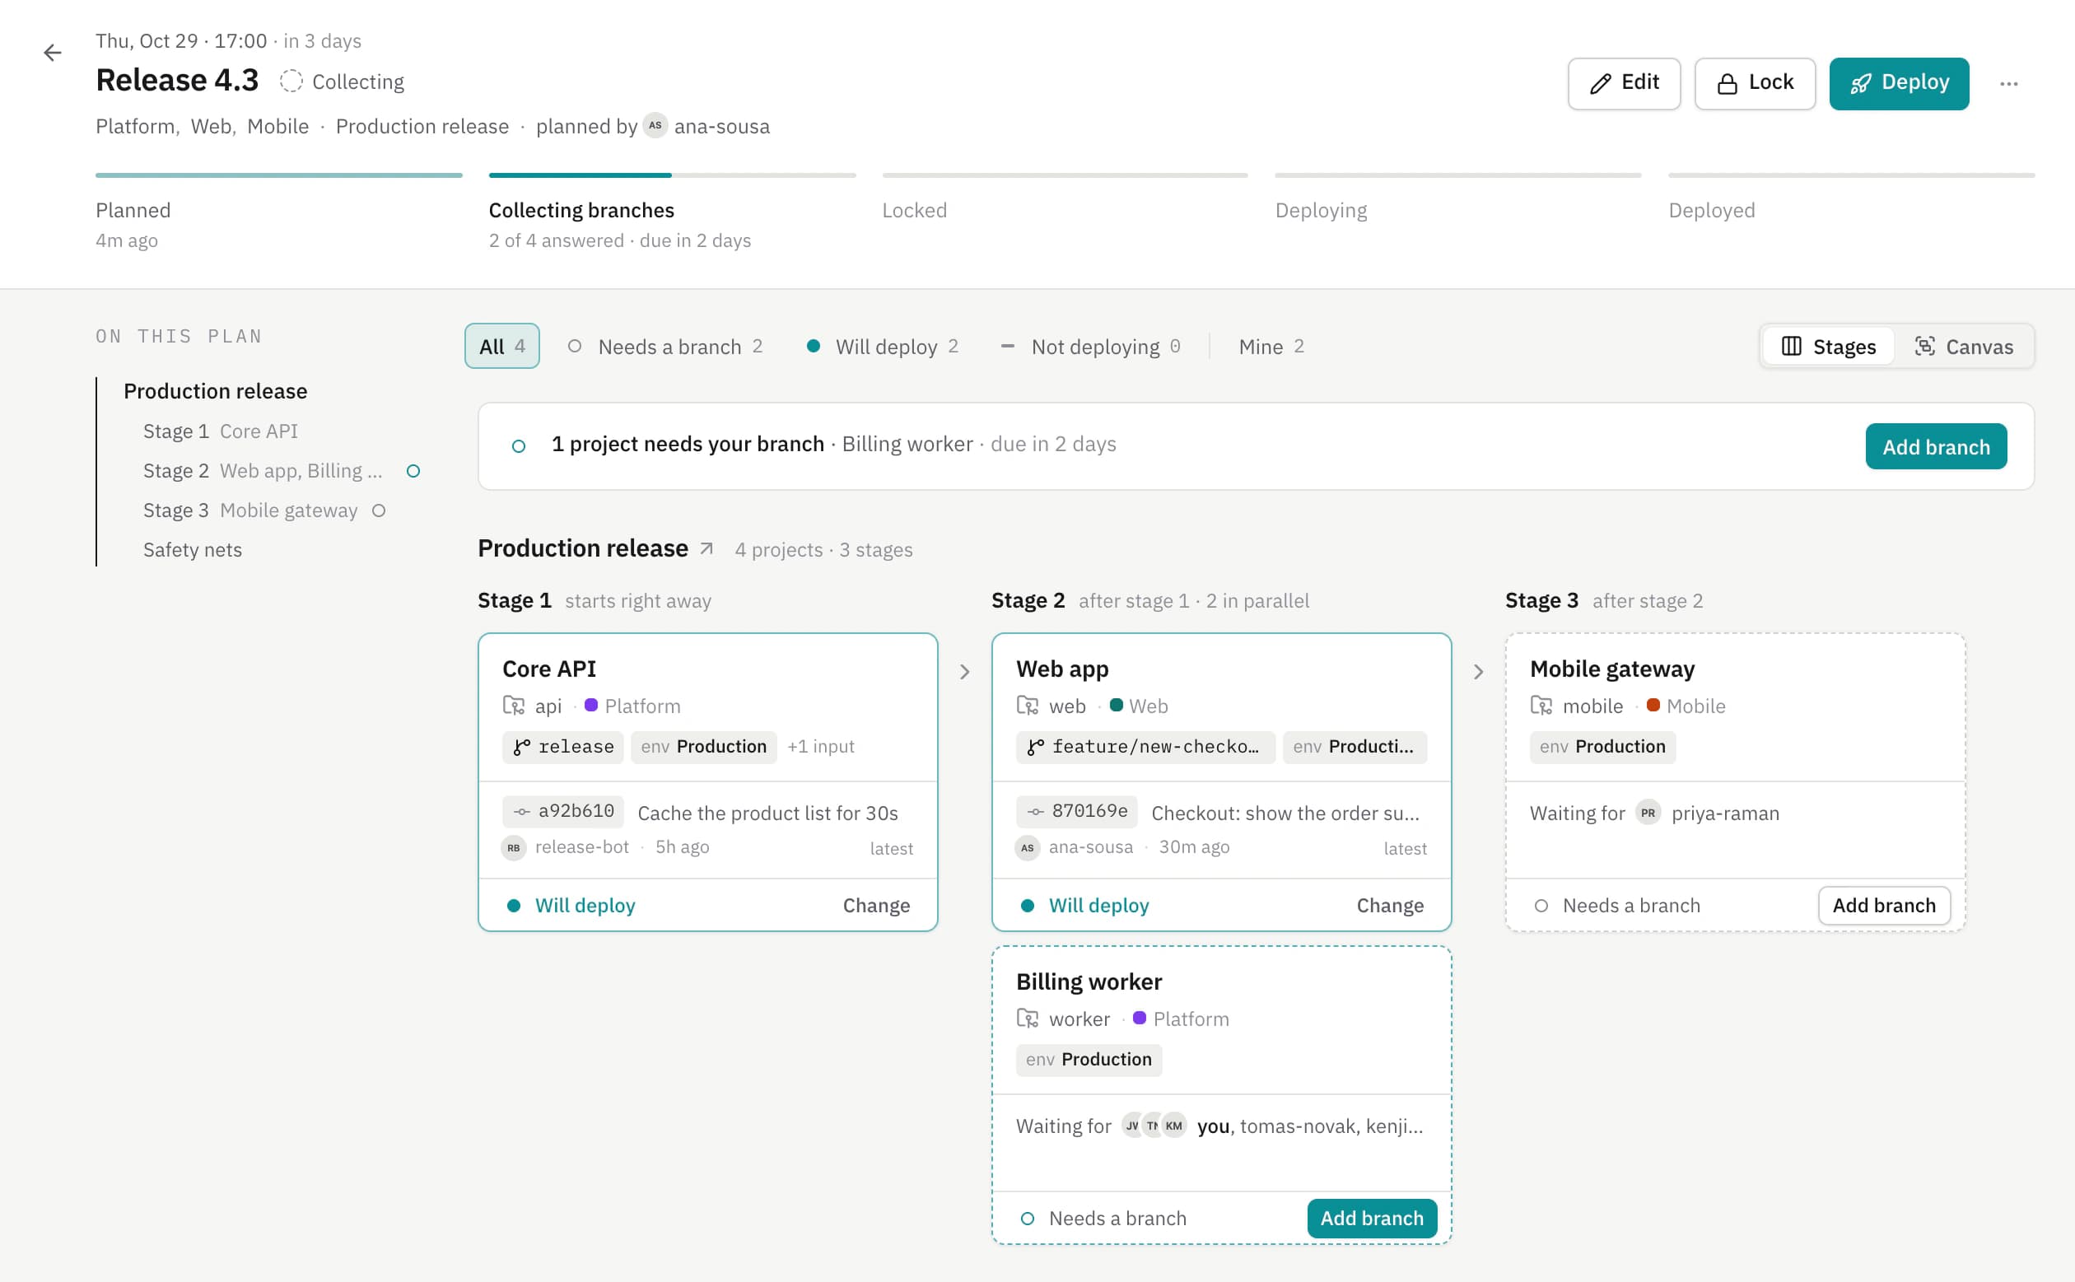Screen dimensions: 2075x1282
Task: Open Billing worker env Production chip
Action: pos(1089,1059)
